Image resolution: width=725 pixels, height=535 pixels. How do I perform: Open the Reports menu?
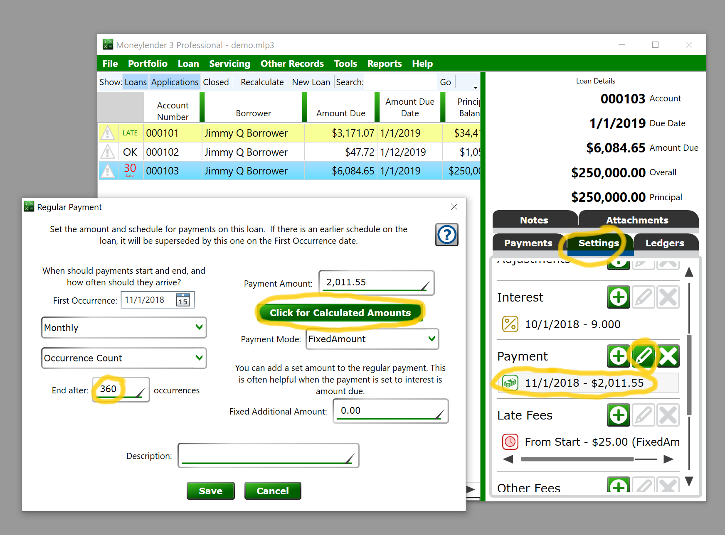[384, 64]
